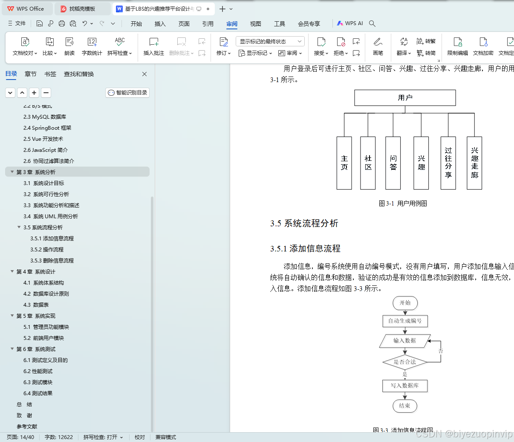This screenshot has height=442, width=514.
Task: Click the Print Preview icon
Action: (73, 23)
